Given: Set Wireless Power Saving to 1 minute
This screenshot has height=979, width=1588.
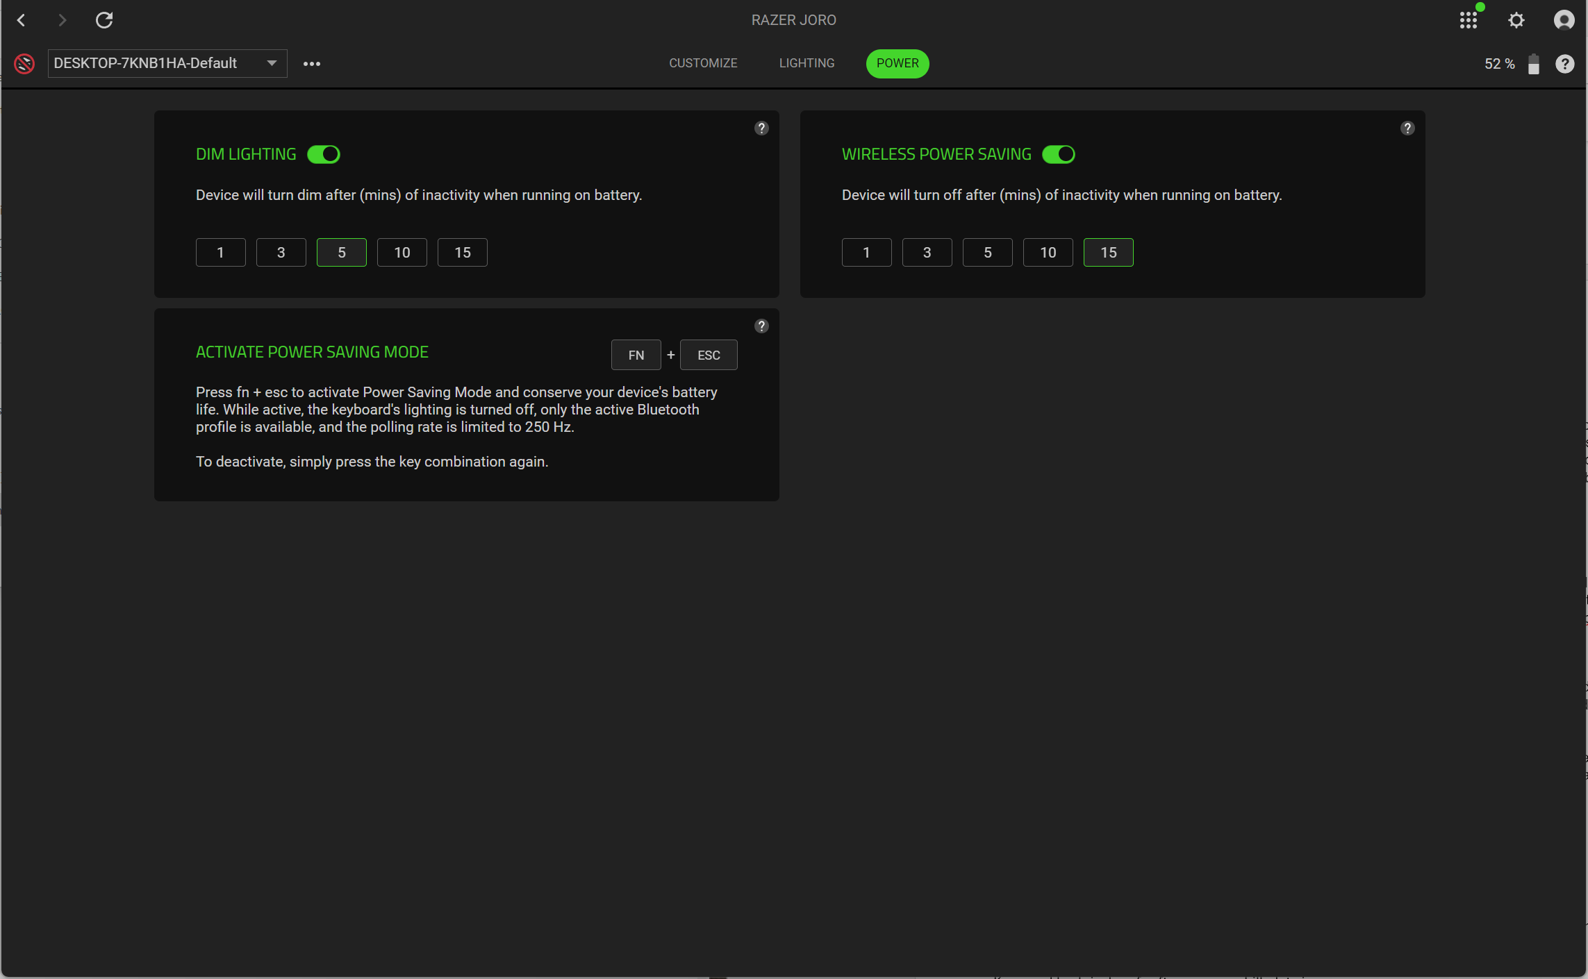Looking at the screenshot, I should pos(867,252).
